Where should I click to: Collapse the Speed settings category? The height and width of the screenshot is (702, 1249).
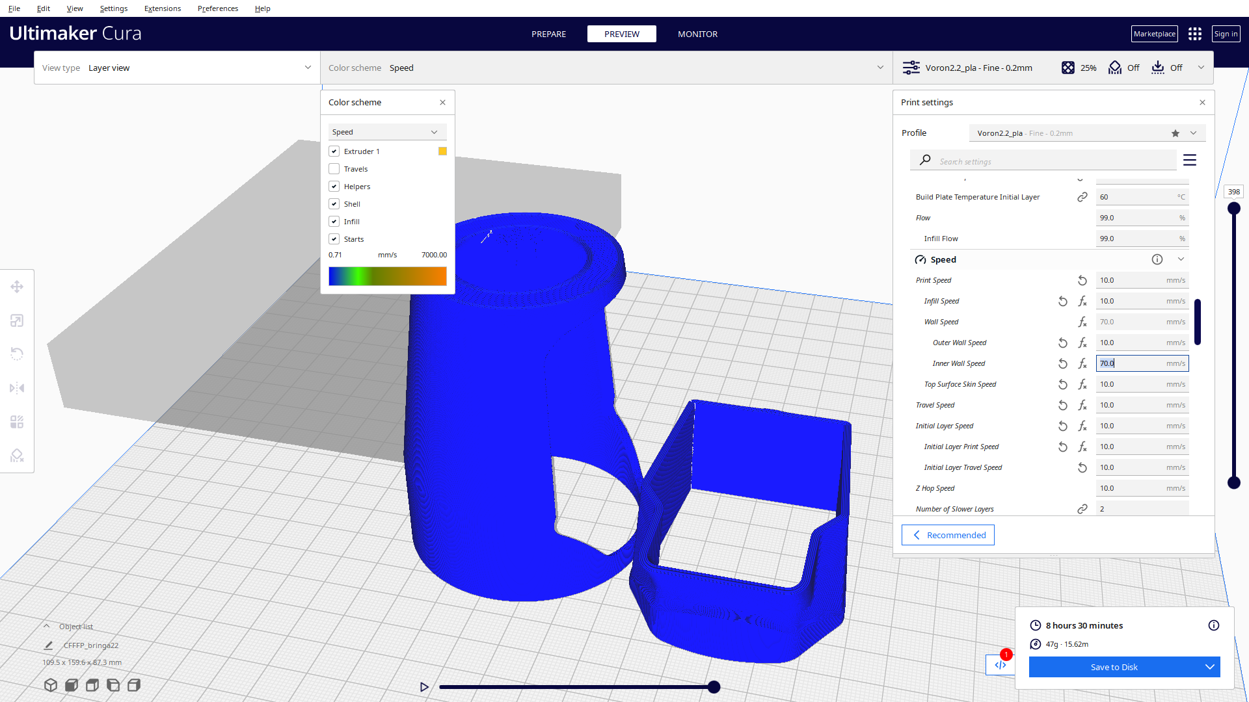click(x=1181, y=259)
